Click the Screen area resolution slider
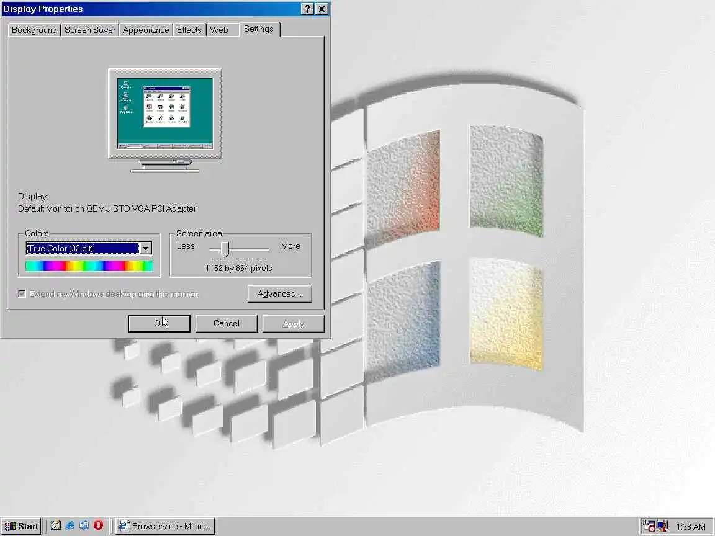715x536 pixels. pyautogui.click(x=225, y=249)
